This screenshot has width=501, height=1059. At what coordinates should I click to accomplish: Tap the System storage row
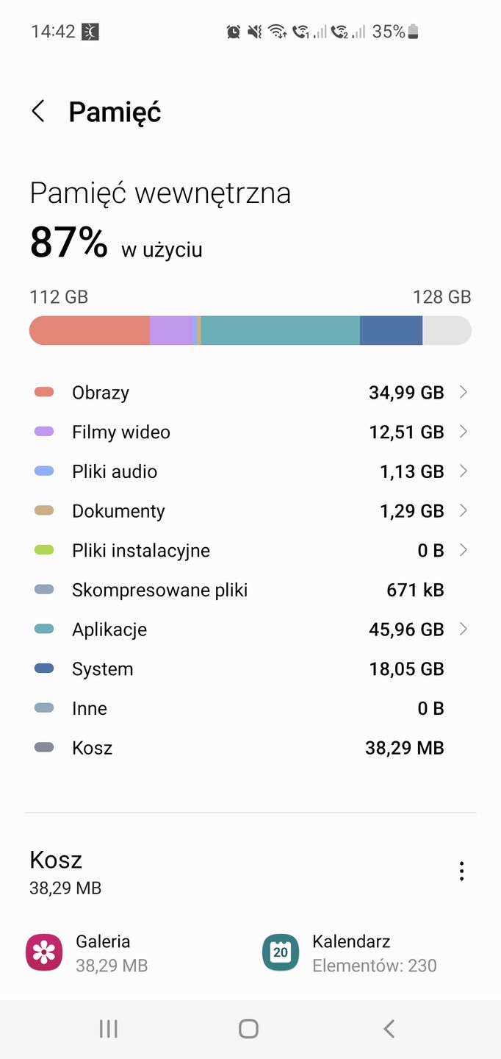[x=250, y=669]
